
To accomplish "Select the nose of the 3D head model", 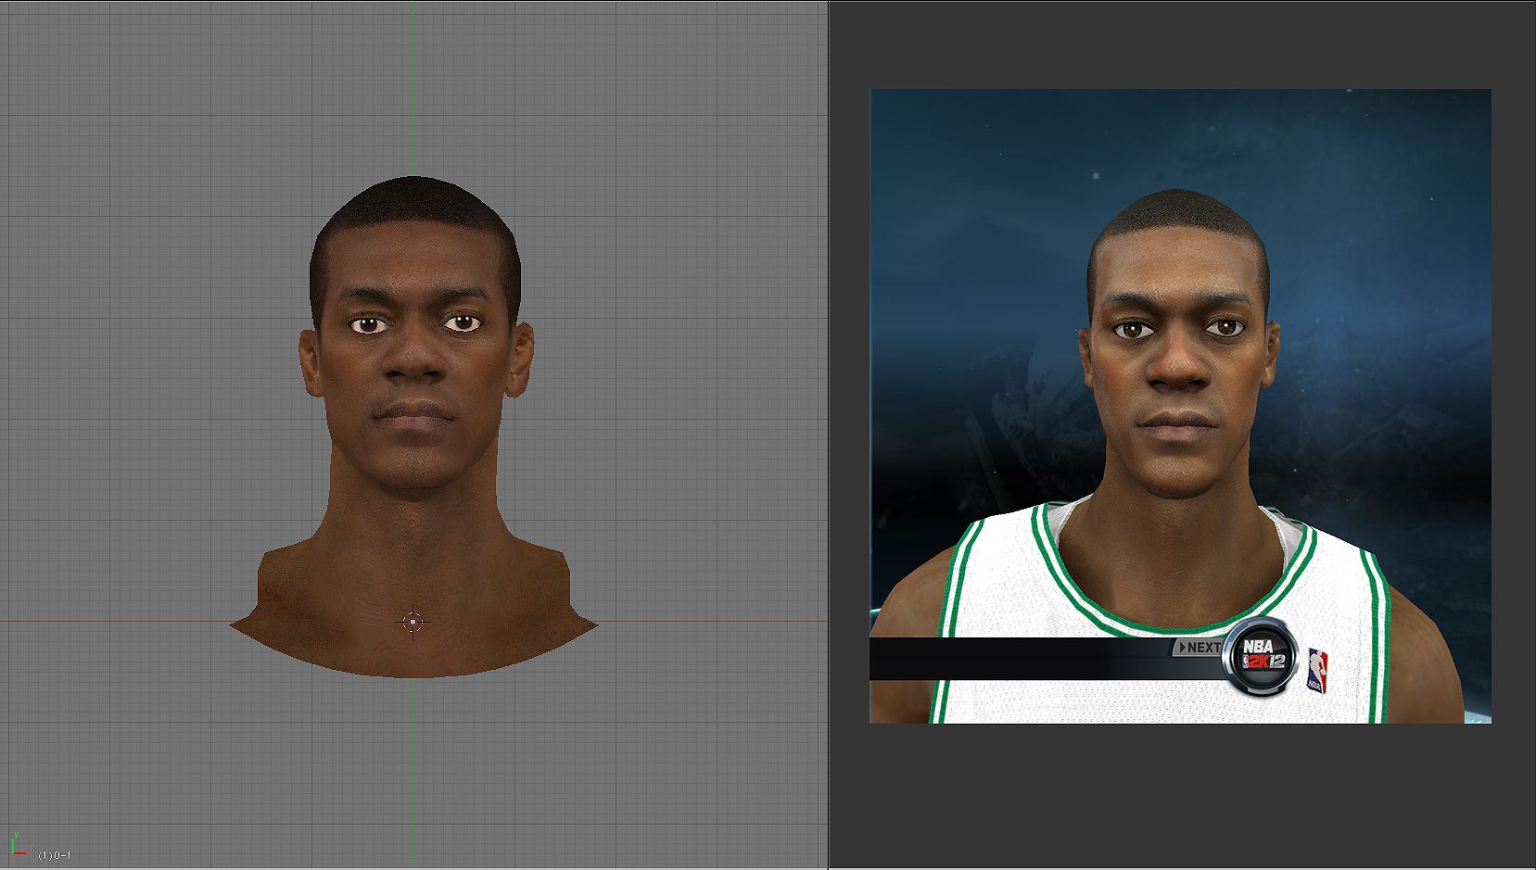I will point(413,363).
